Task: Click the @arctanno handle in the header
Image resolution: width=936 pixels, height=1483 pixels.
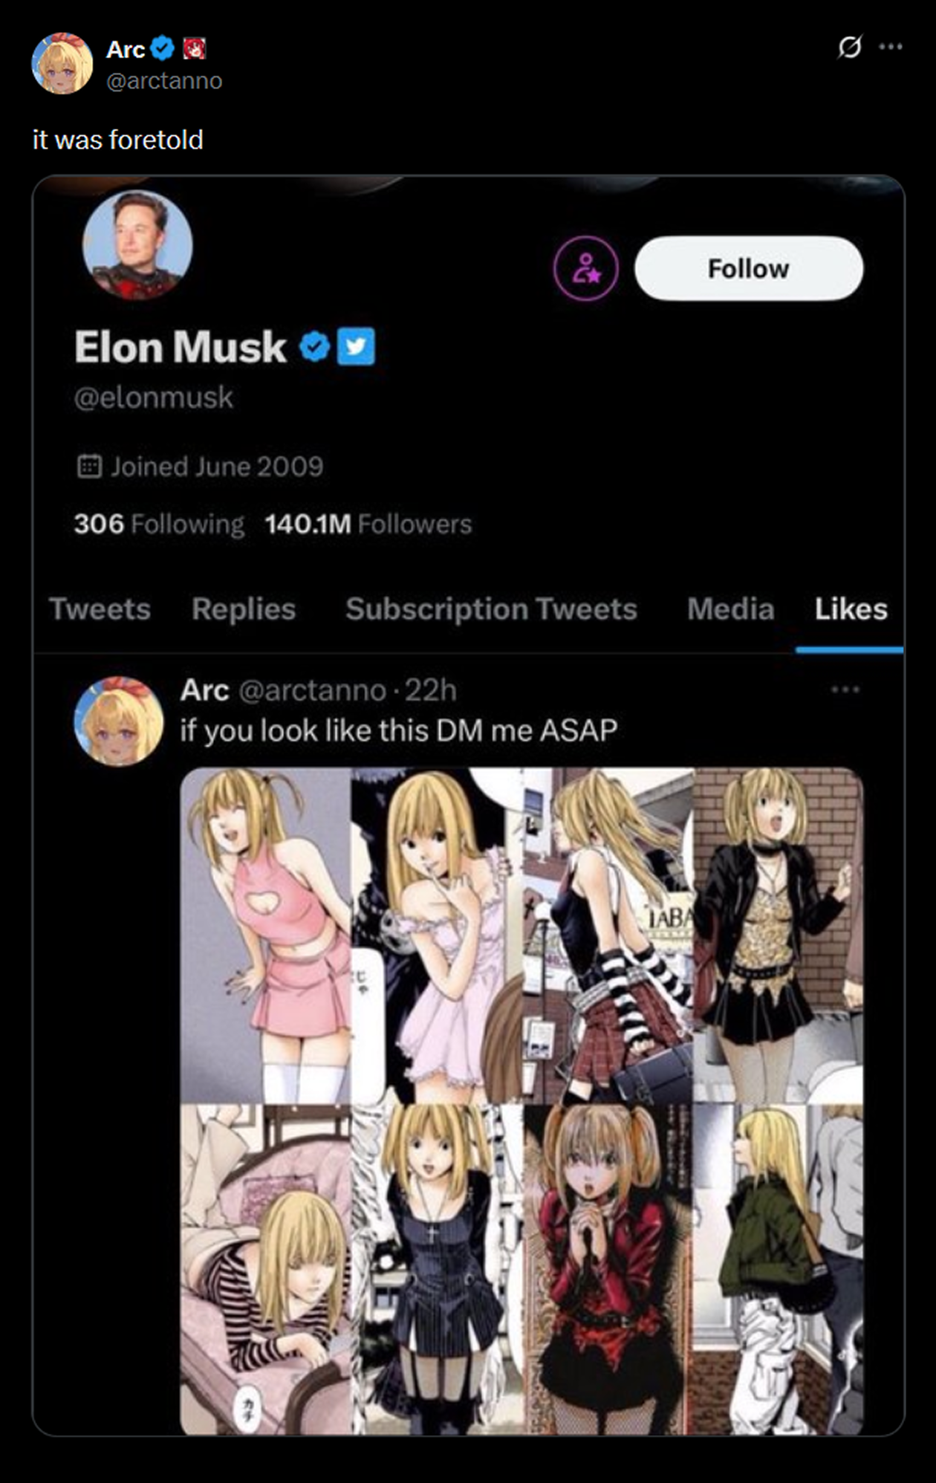Action: coord(164,80)
